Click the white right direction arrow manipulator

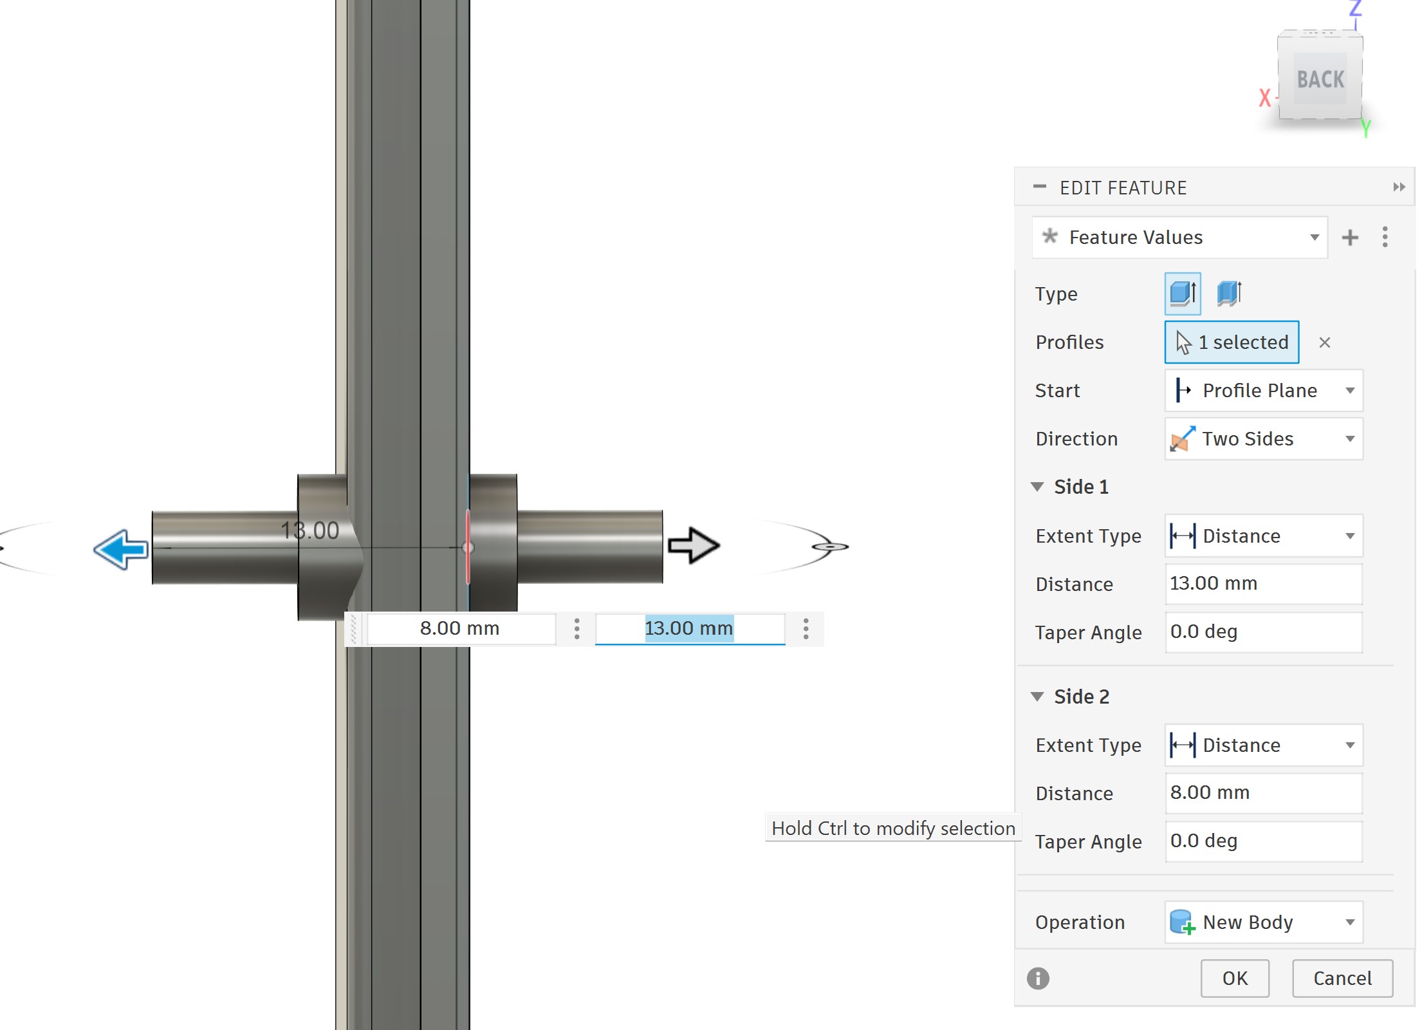pos(693,545)
